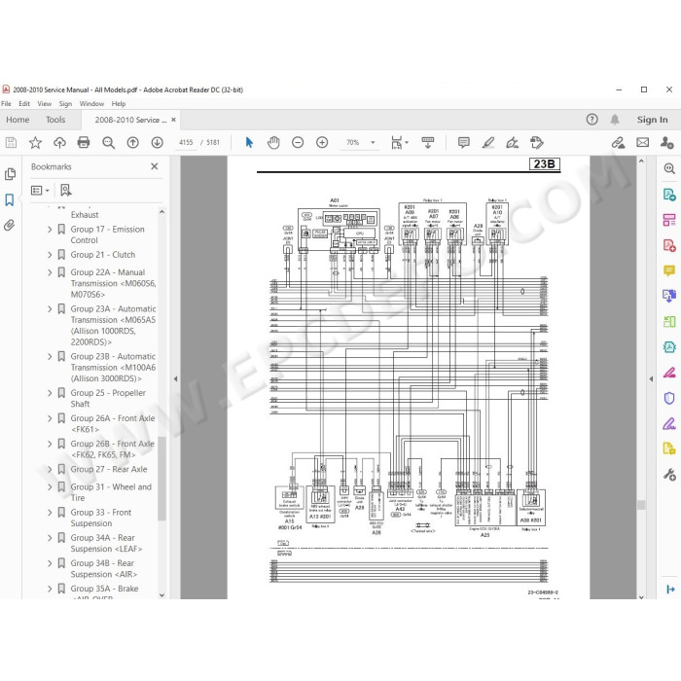
Task: Open Protect shield tool in right pane
Action: click(x=669, y=398)
